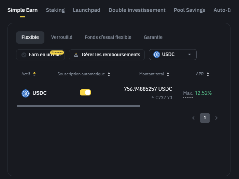Click the Actif column header

(x=26, y=74)
